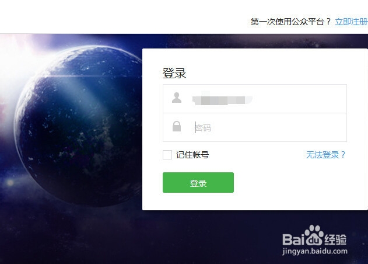Click the 密码 placeholder text

coord(203,128)
